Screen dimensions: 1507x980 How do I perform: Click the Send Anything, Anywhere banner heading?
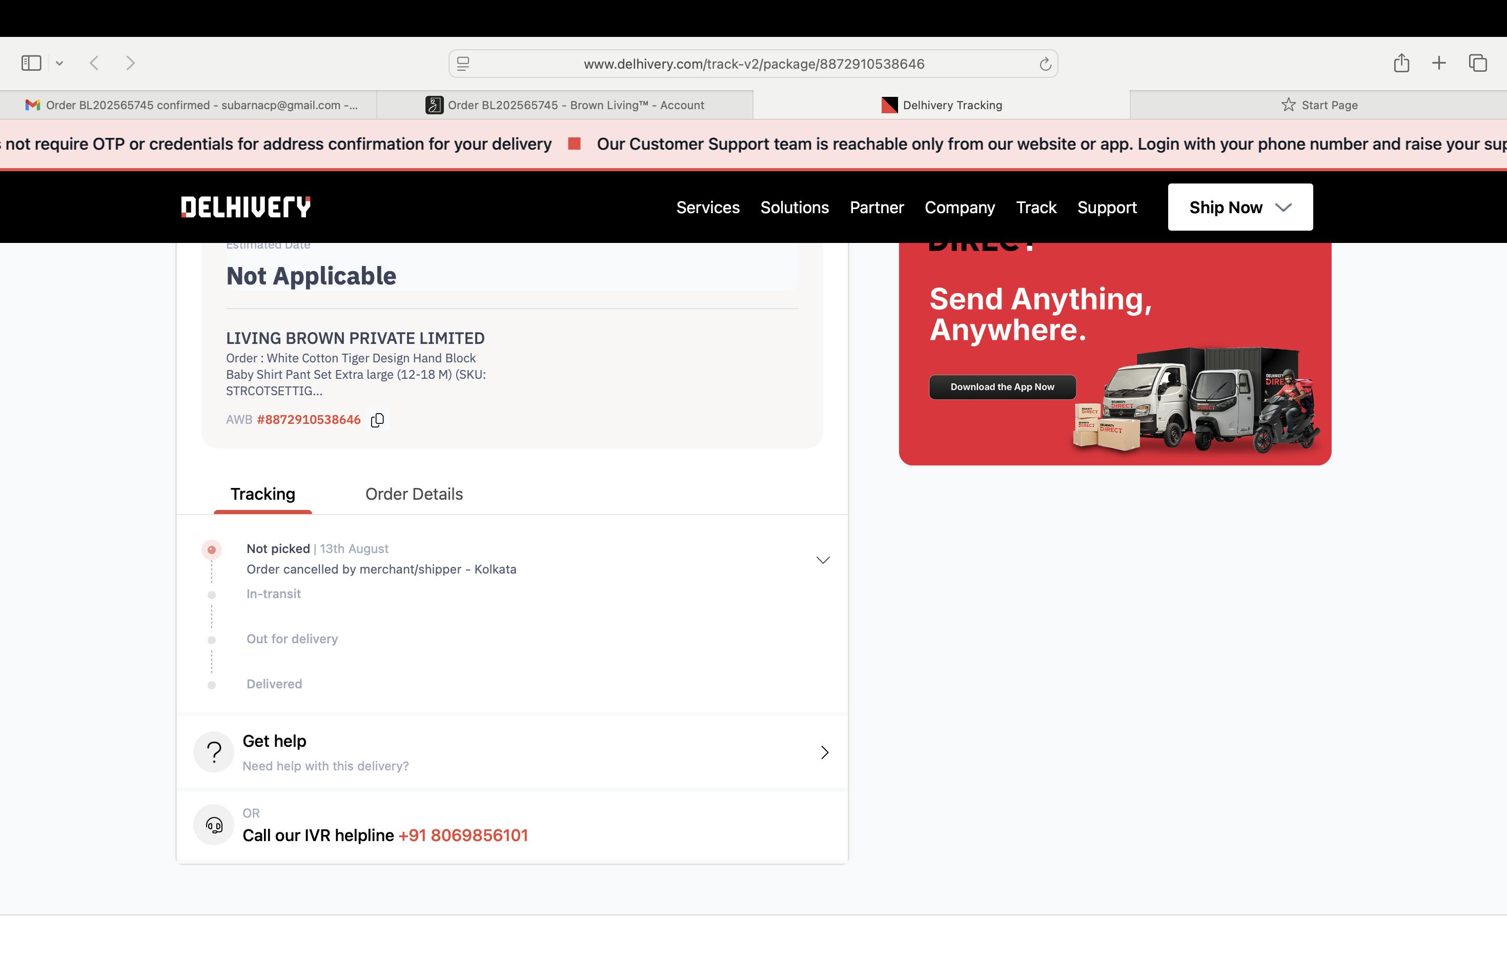1041,314
